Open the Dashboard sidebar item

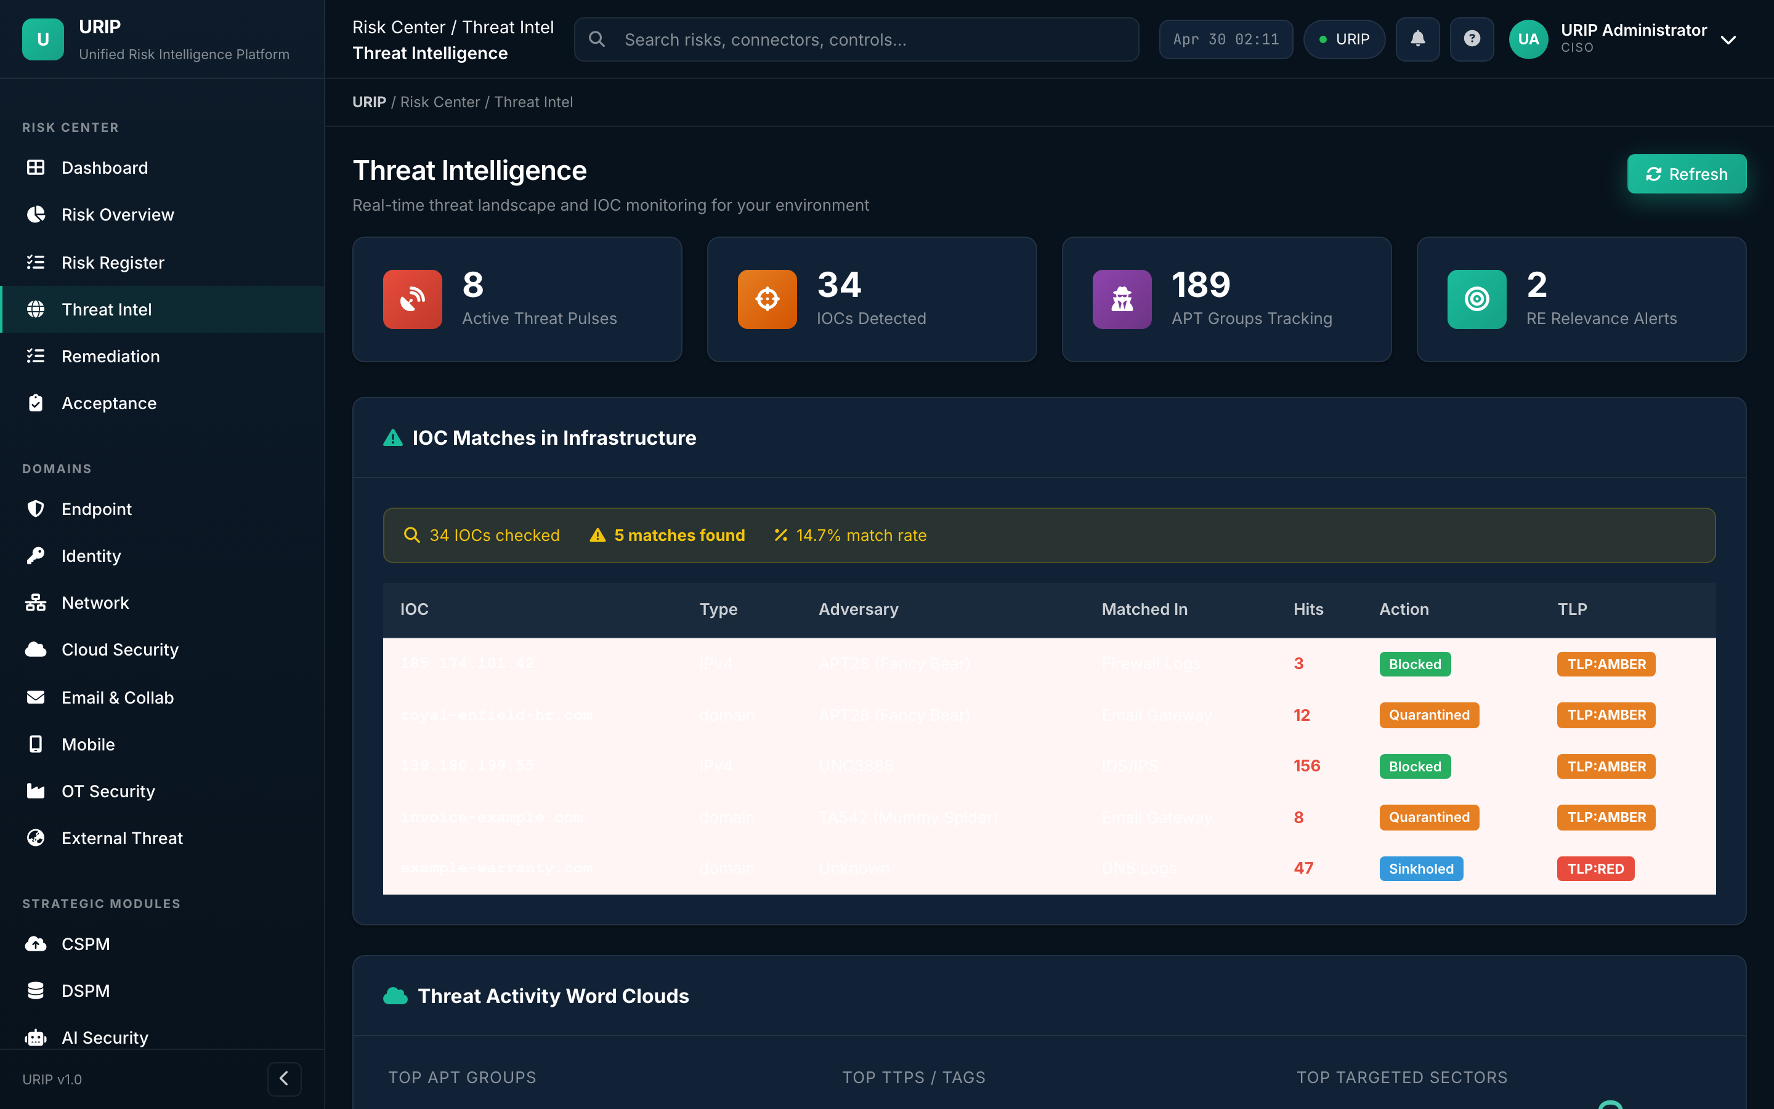(162, 168)
